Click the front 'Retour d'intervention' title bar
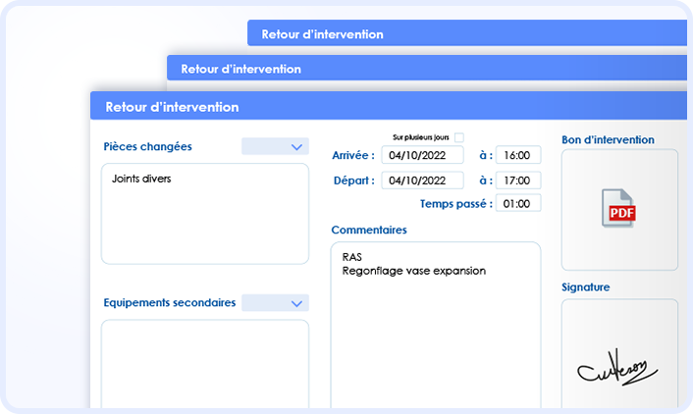 coord(389,106)
